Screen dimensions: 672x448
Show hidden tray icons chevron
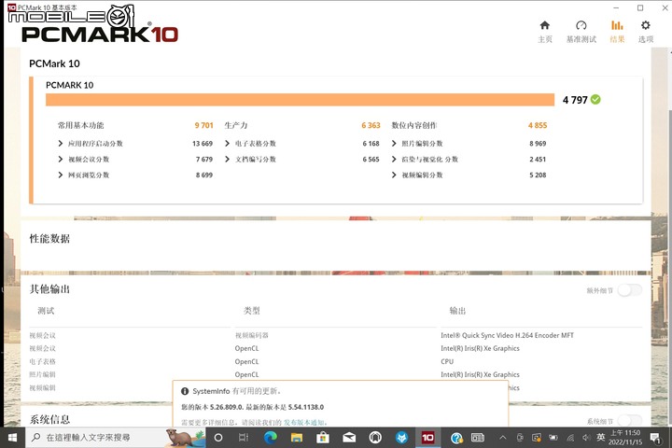coord(503,438)
